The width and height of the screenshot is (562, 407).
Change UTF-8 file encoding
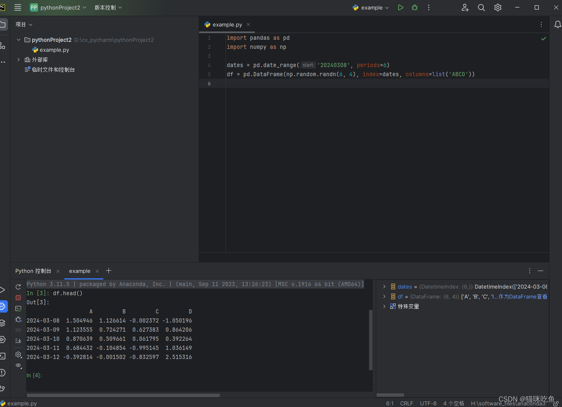click(428, 403)
